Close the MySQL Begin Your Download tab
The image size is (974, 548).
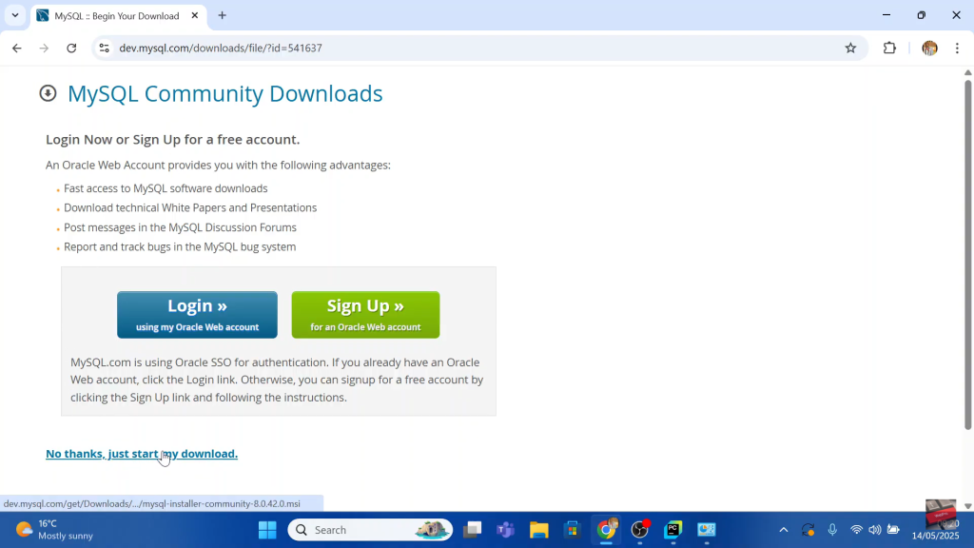click(194, 15)
